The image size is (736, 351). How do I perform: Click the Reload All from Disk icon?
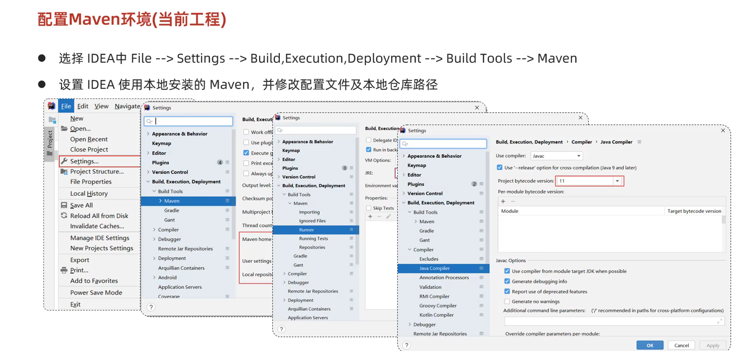pyautogui.click(x=64, y=216)
